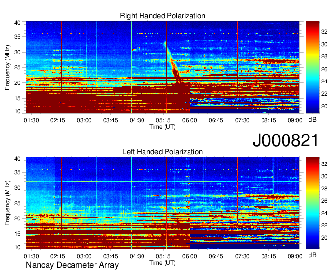Click the Right Handed Polarization title
The height and width of the screenshot is (271, 333).
pos(163,16)
